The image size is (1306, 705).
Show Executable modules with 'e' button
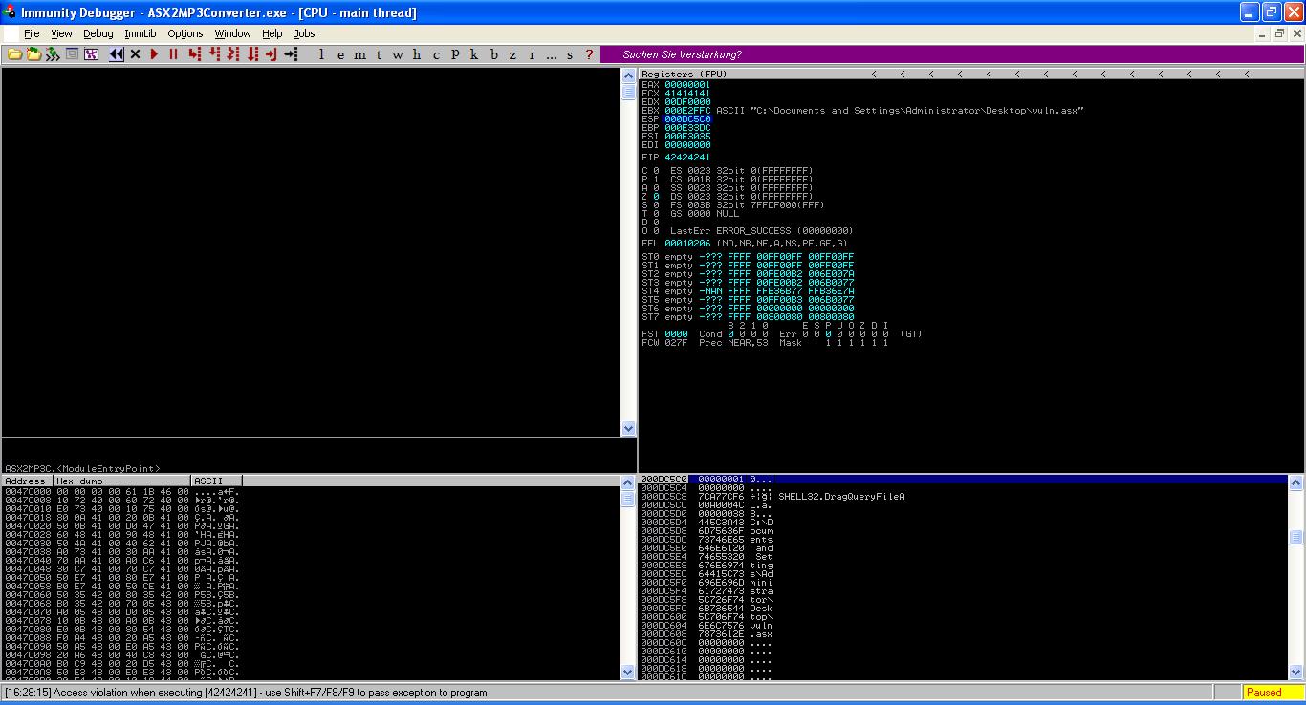click(340, 54)
